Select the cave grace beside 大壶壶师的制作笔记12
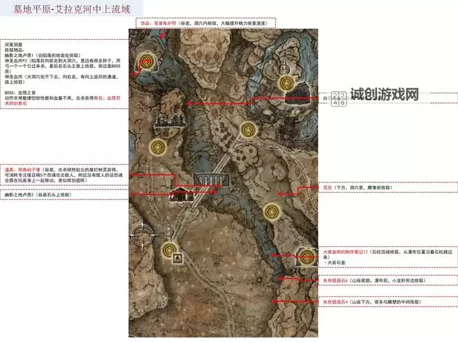Viewport: 458px width, 343px height. tap(308, 257)
